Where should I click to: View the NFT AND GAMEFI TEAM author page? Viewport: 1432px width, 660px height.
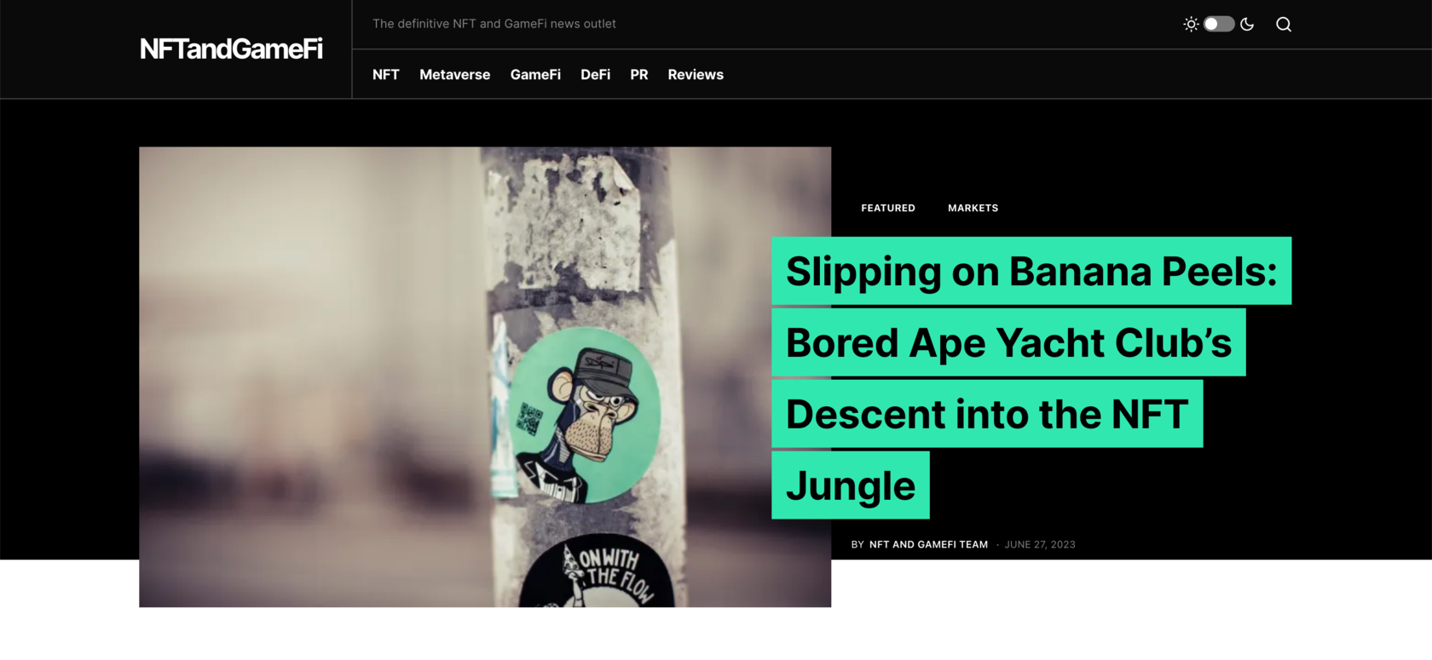(928, 544)
